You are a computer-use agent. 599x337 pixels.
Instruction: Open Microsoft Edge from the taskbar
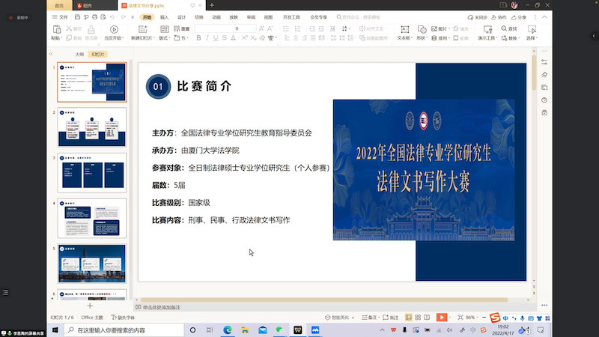(x=228, y=330)
